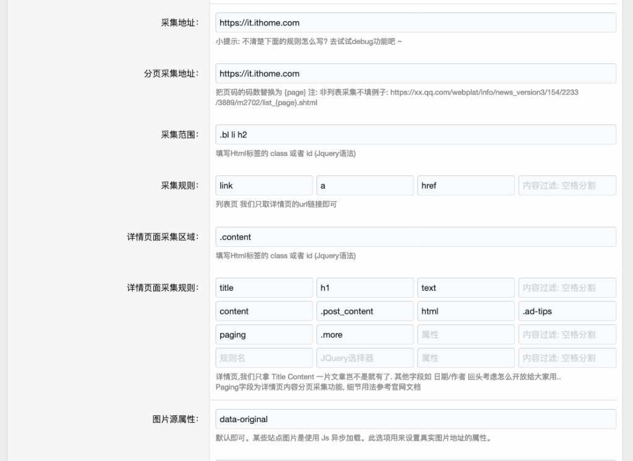Click the 采集规则 attribute field containing href
This screenshot has width=633, height=461.
465,186
